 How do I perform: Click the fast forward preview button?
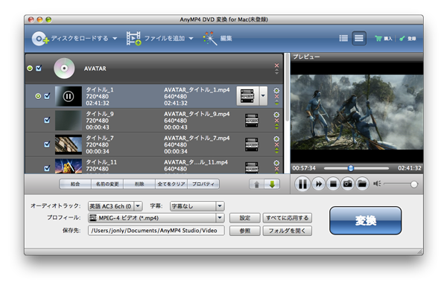(x=318, y=184)
